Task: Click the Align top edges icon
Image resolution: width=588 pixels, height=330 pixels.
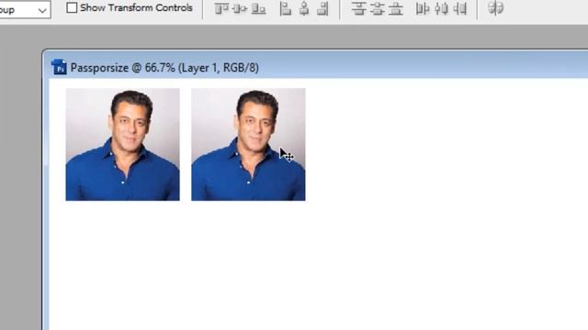Action: [221, 8]
